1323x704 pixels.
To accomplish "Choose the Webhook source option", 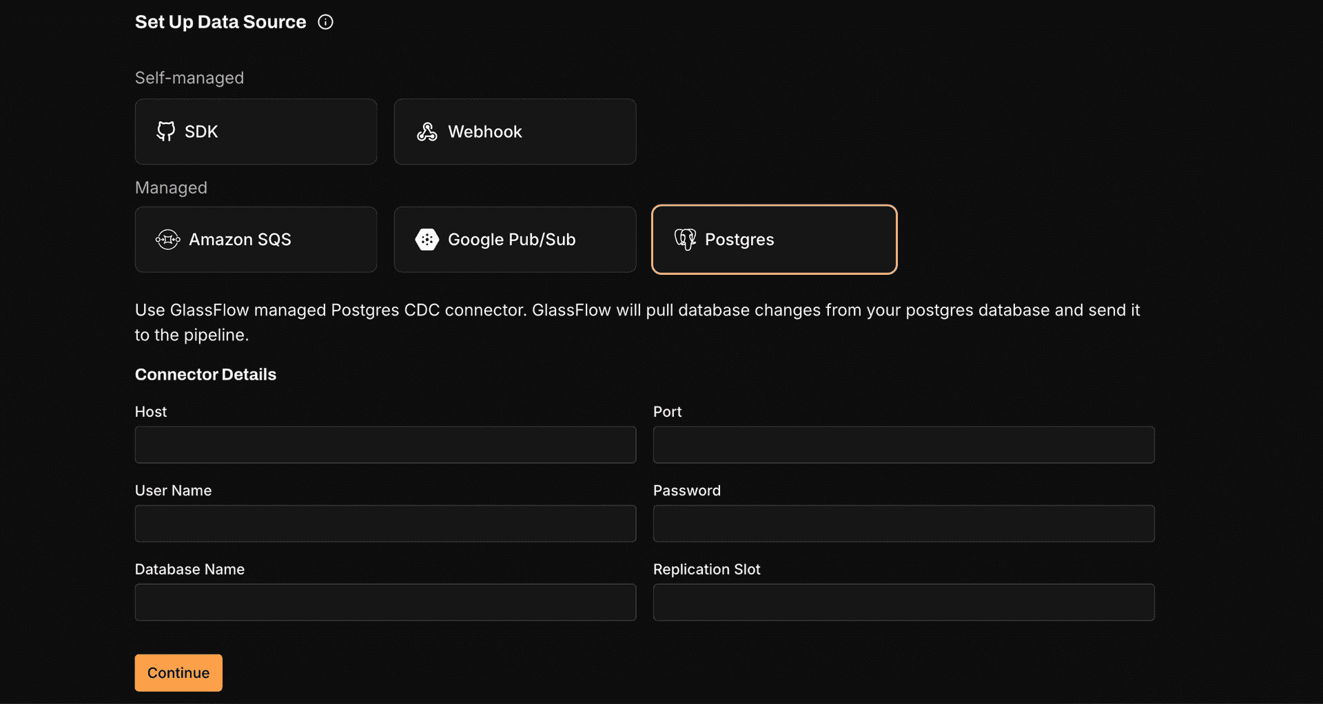I will [x=515, y=132].
